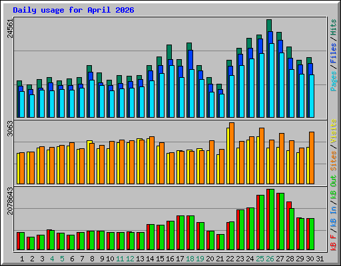Click green weekend day label 18

click(190, 259)
